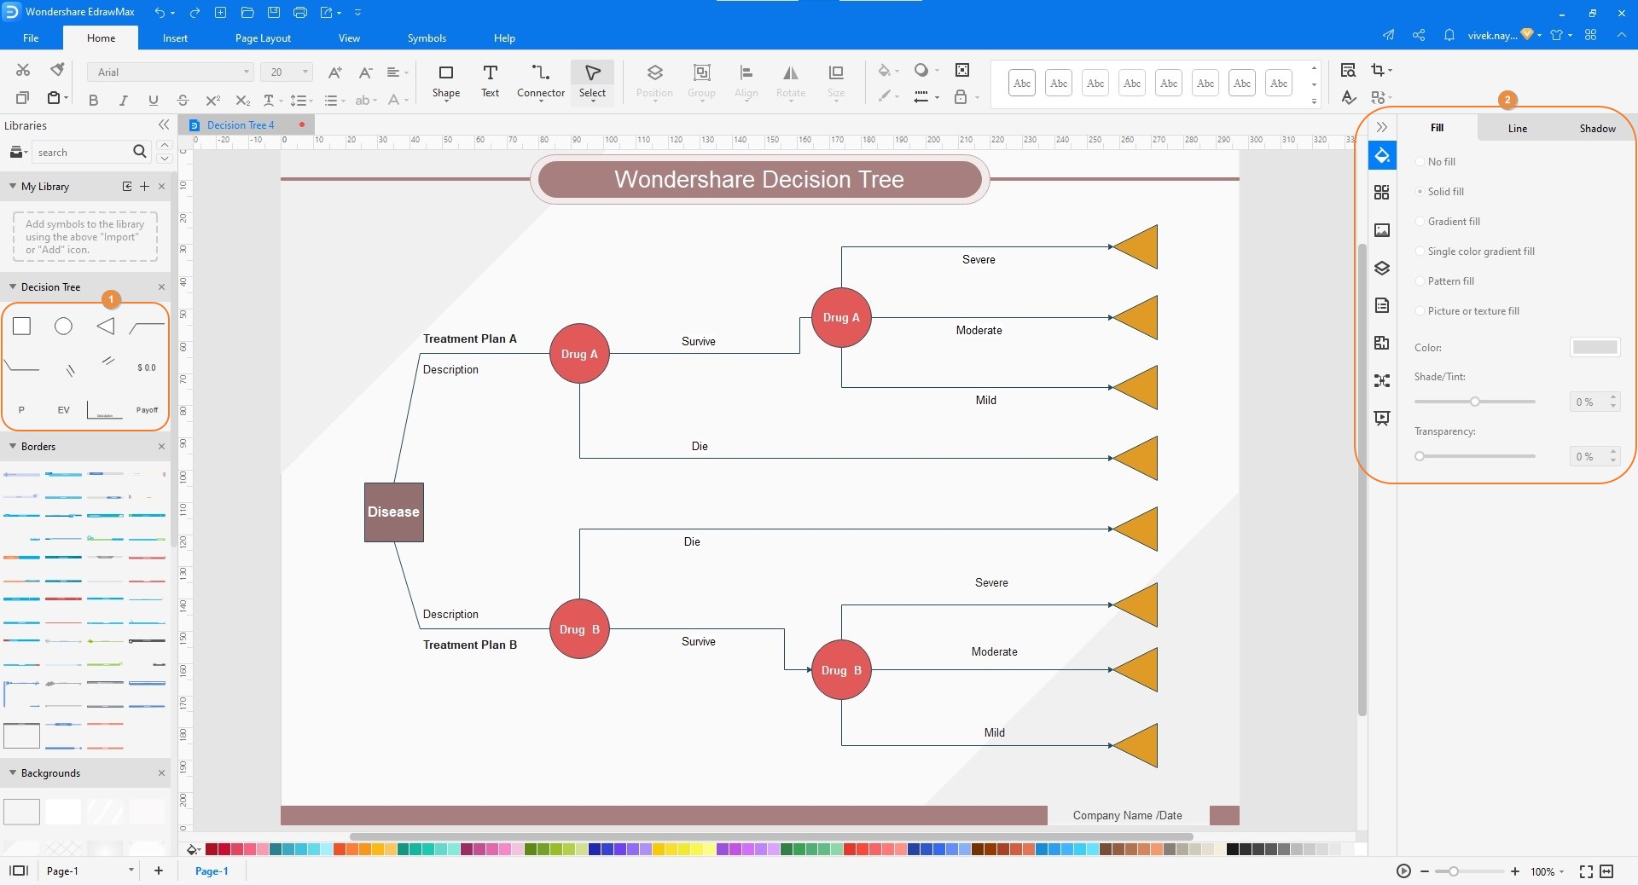The height and width of the screenshot is (885, 1638).
Task: Click the Redo arrow icon
Action: 195,12
